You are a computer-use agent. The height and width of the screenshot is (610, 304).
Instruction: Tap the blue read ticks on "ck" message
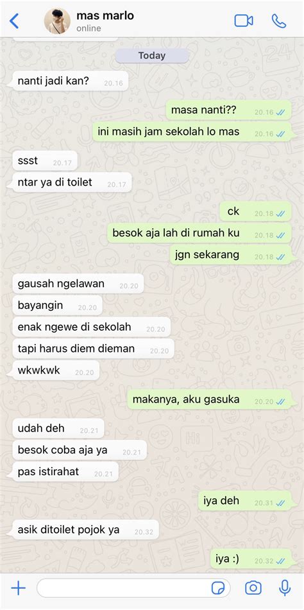[280, 214]
